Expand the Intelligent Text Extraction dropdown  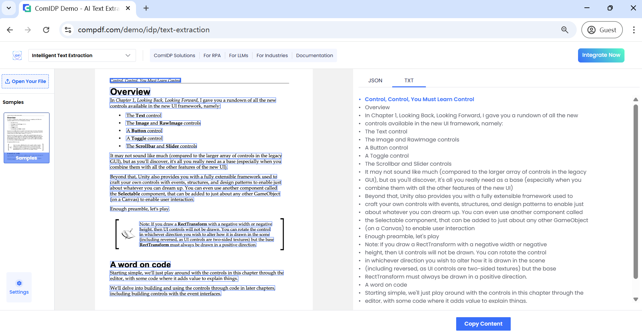tap(82, 55)
